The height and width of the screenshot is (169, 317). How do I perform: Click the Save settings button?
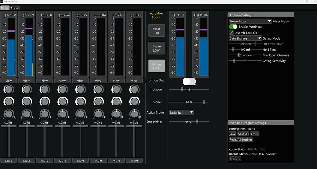tap(232, 134)
